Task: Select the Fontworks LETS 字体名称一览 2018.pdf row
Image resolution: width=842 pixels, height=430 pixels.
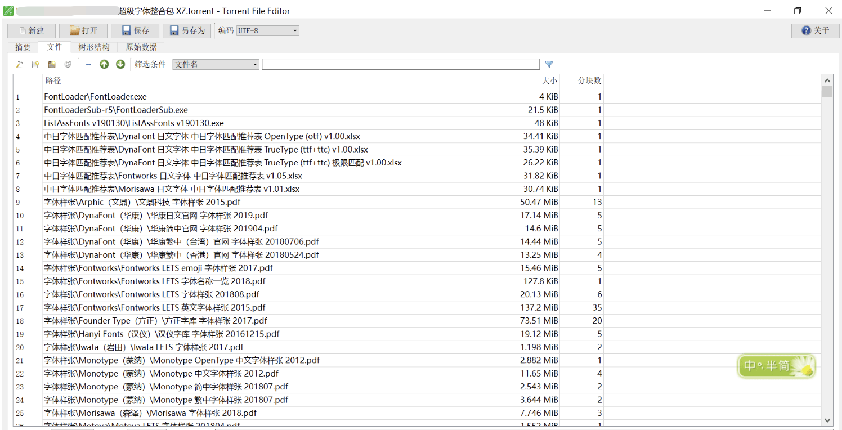Action: coord(418,281)
